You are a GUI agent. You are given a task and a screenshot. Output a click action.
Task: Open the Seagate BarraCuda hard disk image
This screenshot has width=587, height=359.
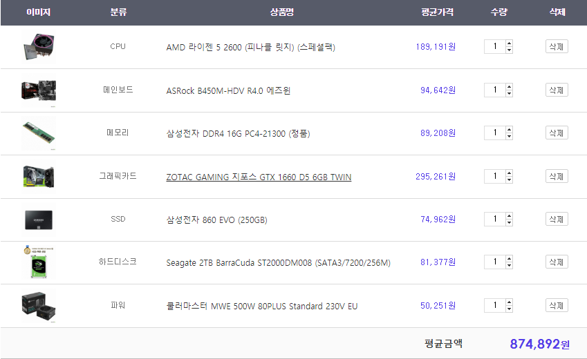pos(39,262)
